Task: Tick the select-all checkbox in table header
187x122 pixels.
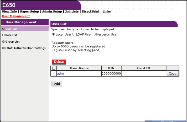Action: pos(54,68)
